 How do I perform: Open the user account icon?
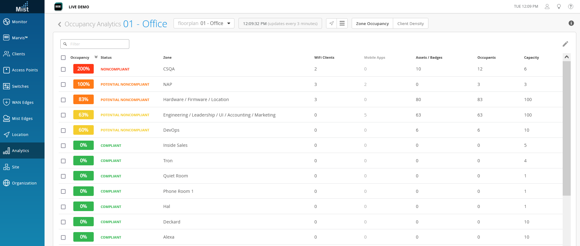point(547,6)
